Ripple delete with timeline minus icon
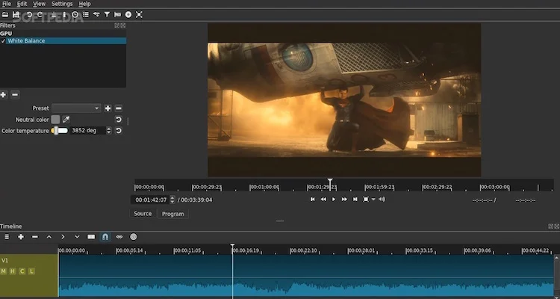The height and width of the screenshot is (299, 560). pos(34,237)
